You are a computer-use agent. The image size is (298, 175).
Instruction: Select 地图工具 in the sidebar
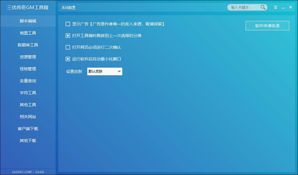coord(28,33)
